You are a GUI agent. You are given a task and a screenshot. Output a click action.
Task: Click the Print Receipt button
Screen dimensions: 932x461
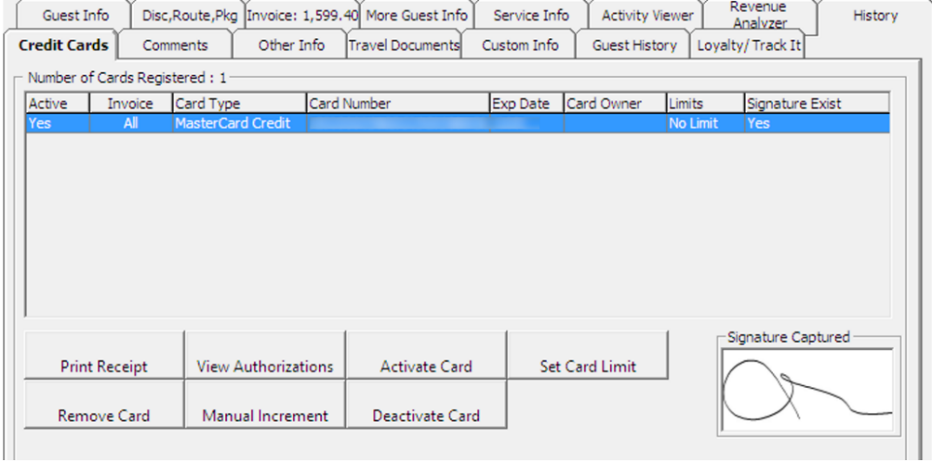104,355
